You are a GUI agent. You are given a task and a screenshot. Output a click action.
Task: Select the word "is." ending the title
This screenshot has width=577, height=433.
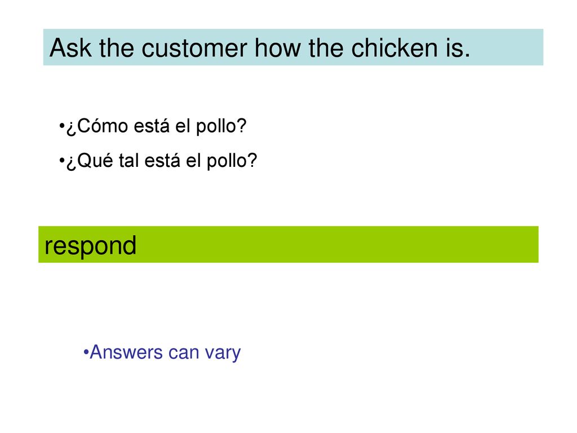(458, 48)
